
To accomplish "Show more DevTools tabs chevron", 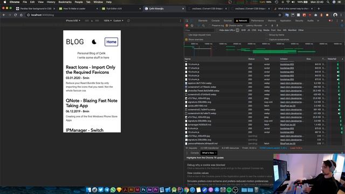I will click(318, 20).
